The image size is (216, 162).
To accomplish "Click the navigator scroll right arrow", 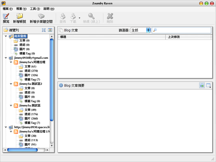I will [x=48, y=150].
